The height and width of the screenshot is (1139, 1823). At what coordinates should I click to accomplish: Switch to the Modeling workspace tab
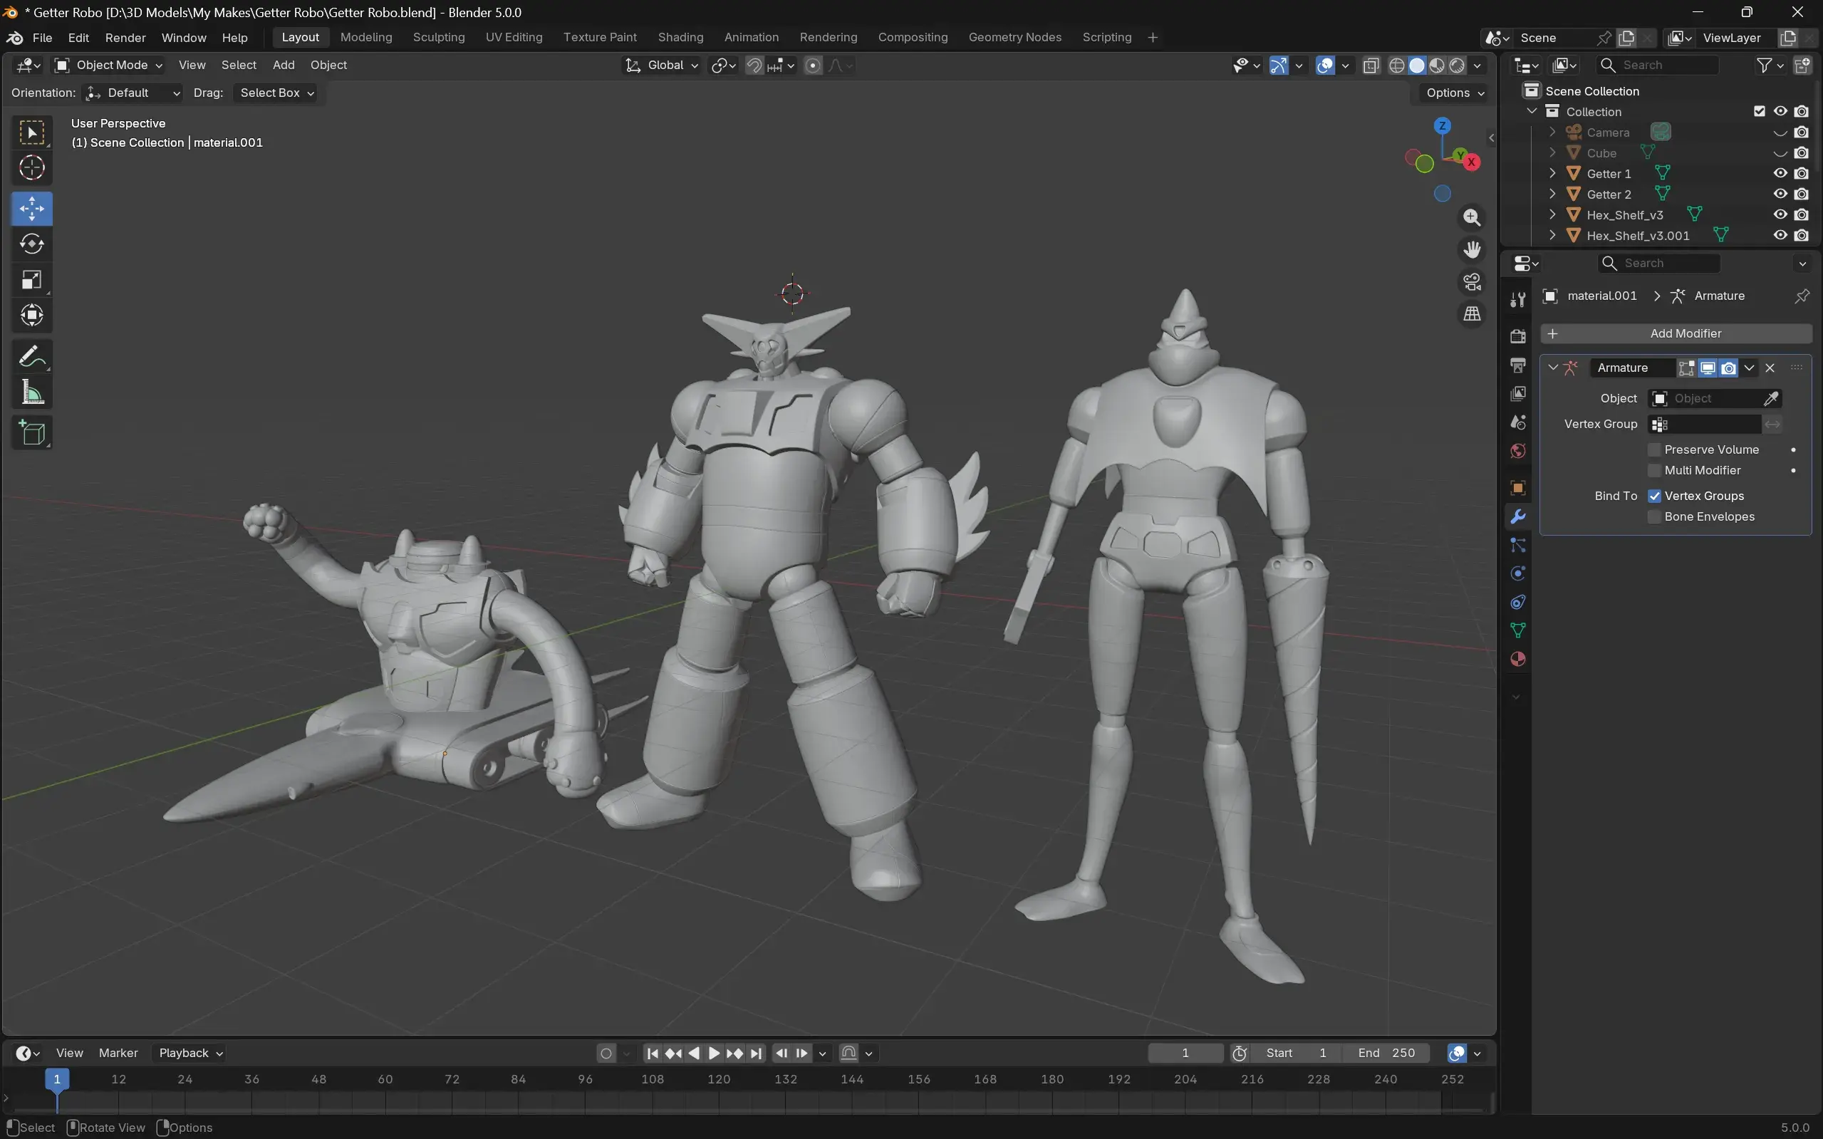click(366, 38)
